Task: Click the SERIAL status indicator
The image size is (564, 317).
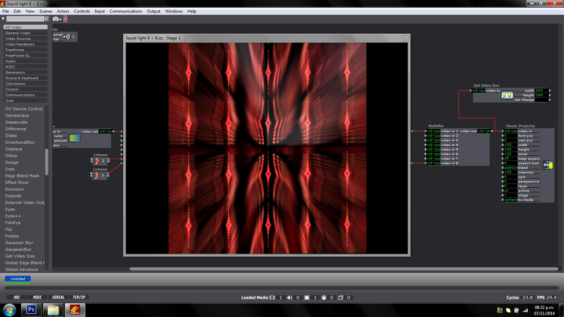Action: 58,297
